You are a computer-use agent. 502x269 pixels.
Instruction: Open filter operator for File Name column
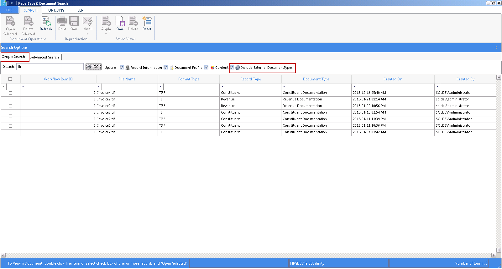pos(99,87)
